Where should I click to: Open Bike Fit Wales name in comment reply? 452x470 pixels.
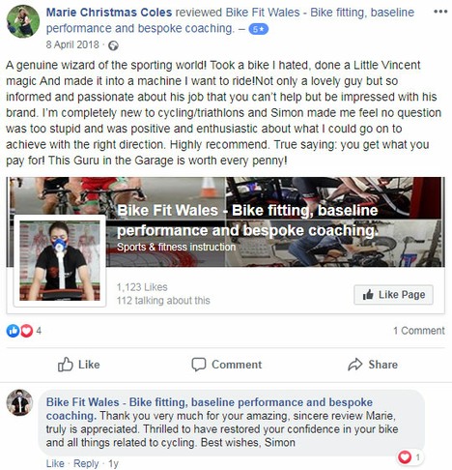pyautogui.click(x=210, y=409)
